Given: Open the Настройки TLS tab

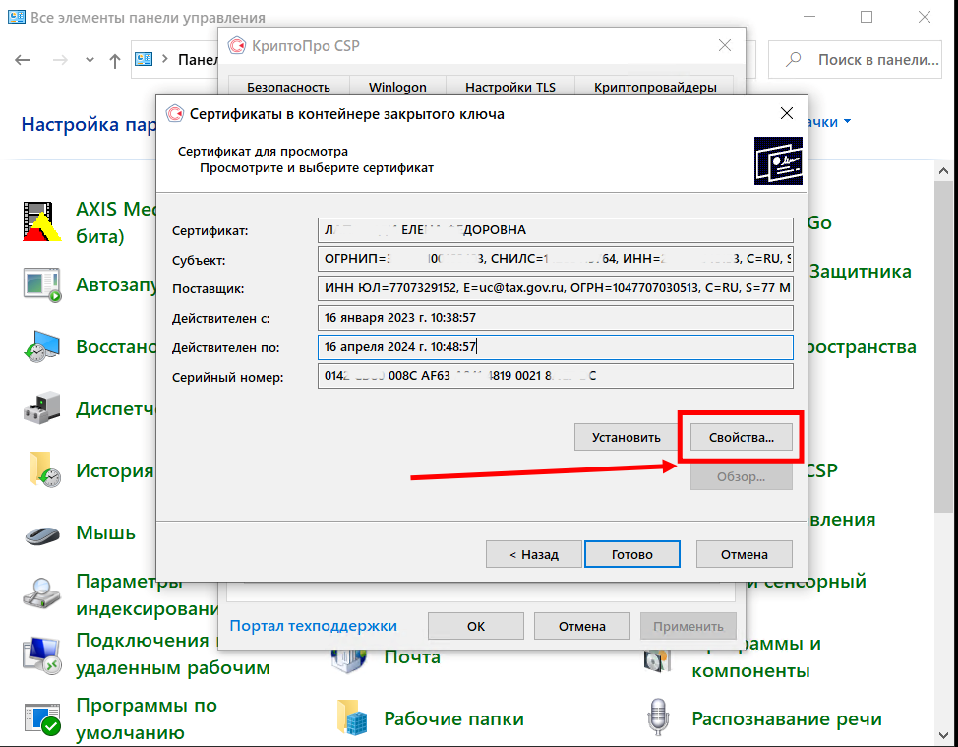Looking at the screenshot, I should pos(510,87).
